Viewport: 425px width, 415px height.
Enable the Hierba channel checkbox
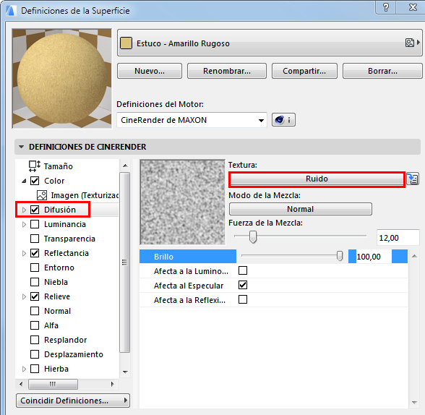(x=35, y=369)
